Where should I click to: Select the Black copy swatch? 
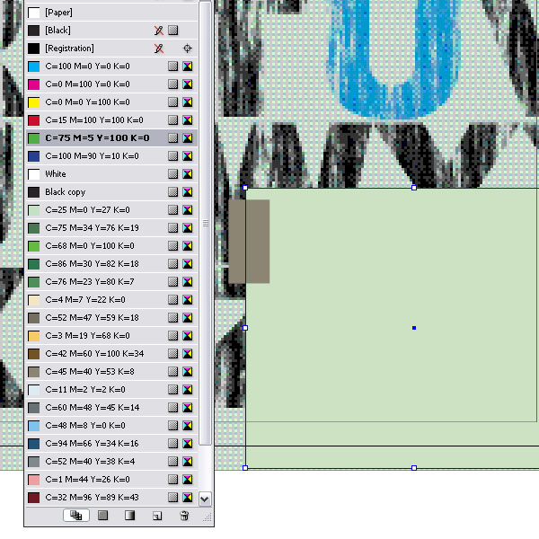[111, 192]
